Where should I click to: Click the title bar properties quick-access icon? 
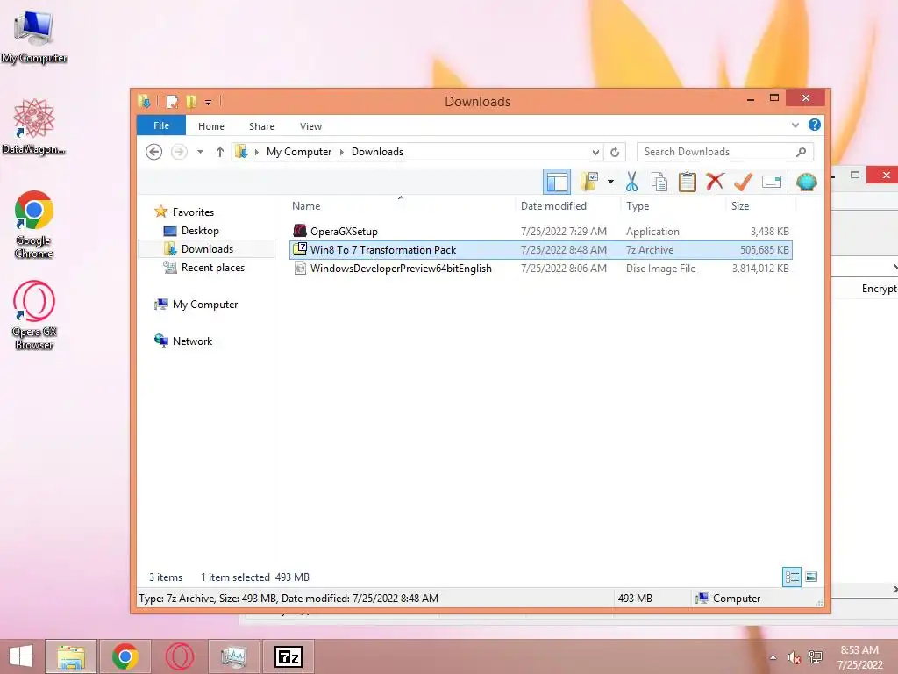172,102
